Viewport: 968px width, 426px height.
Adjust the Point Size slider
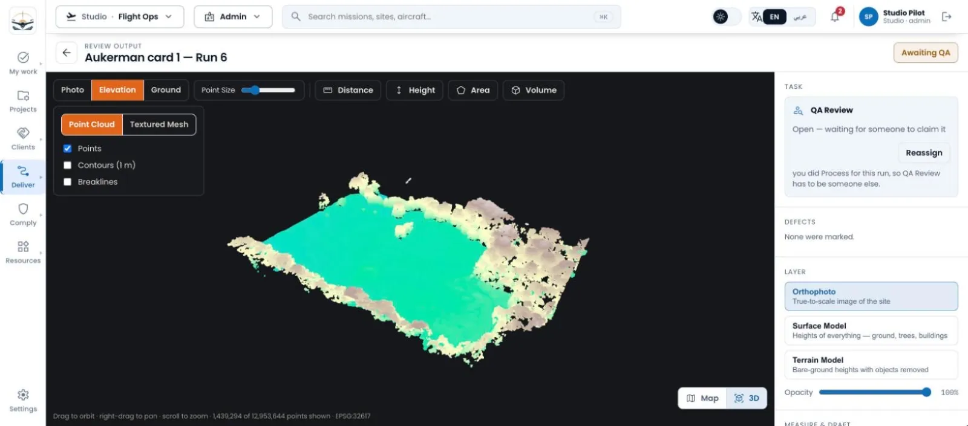coord(268,90)
